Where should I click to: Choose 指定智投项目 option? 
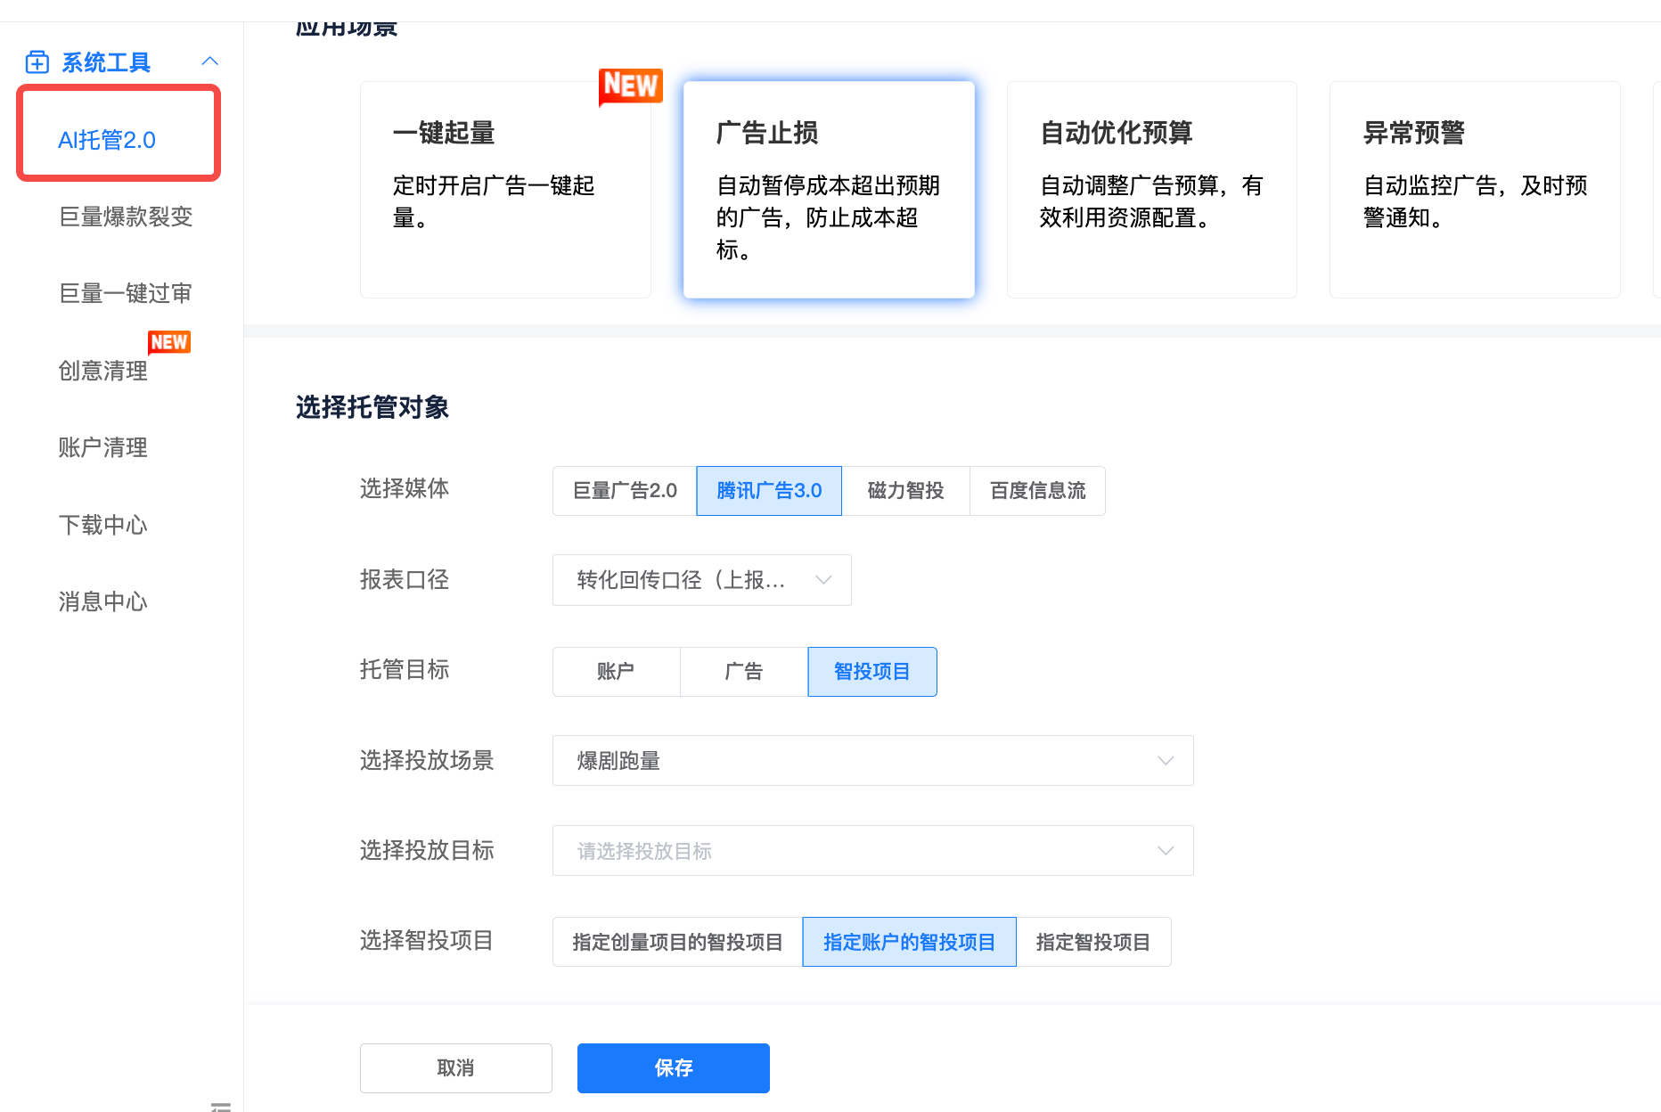pos(1093,942)
